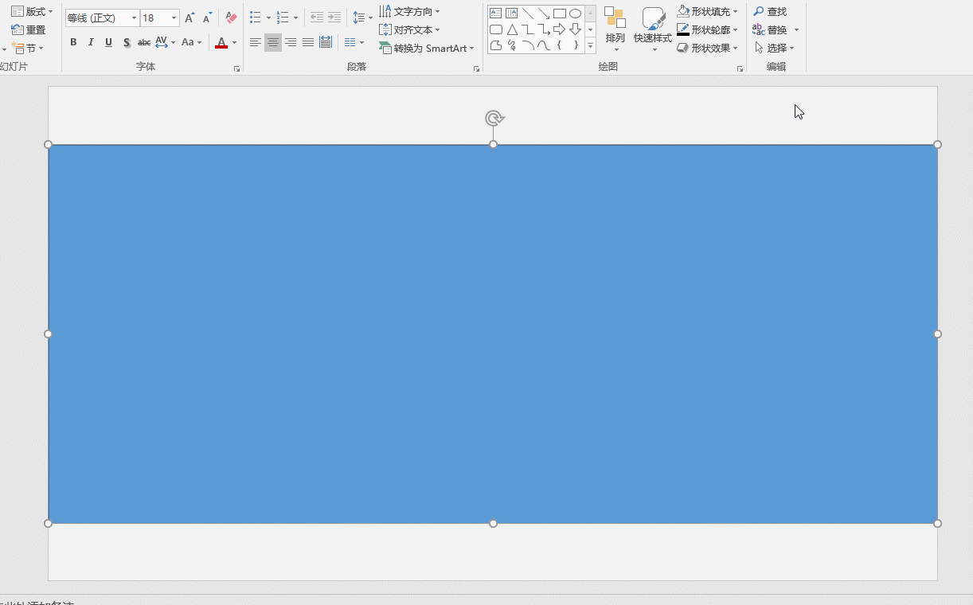Open 版式 layout menu

tap(32, 11)
